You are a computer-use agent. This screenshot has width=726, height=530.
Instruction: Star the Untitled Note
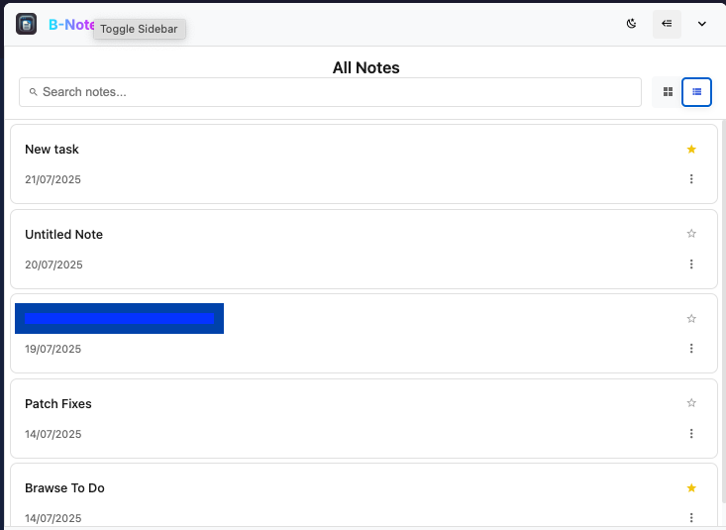tap(691, 234)
